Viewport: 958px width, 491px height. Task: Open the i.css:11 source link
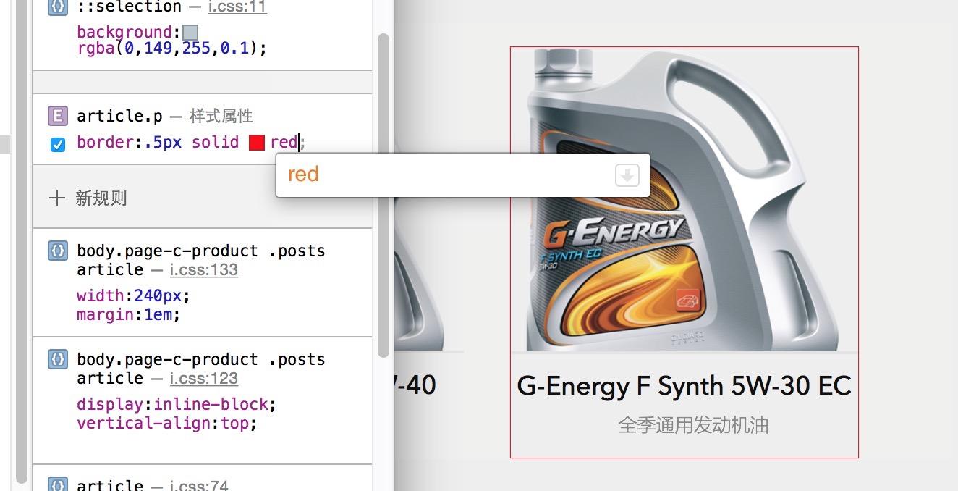[x=236, y=7]
